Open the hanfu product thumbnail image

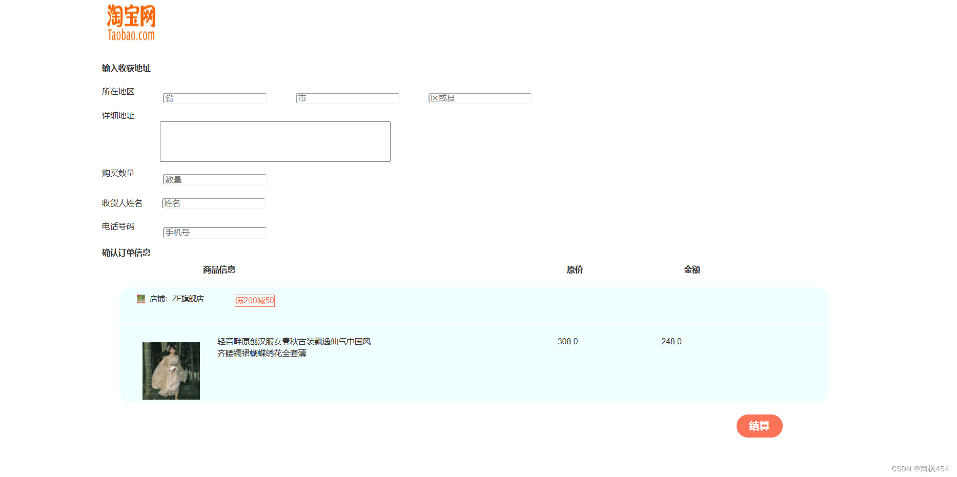point(171,371)
